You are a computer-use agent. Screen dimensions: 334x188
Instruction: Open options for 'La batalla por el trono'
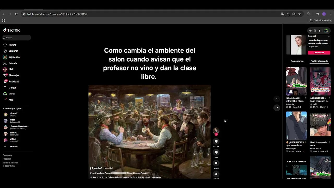pyautogui.click(x=330, y=98)
